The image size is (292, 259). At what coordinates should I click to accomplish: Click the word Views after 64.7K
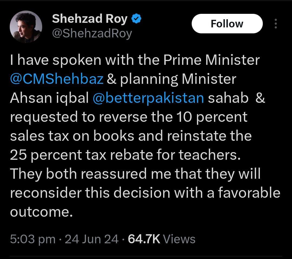pos(179,239)
